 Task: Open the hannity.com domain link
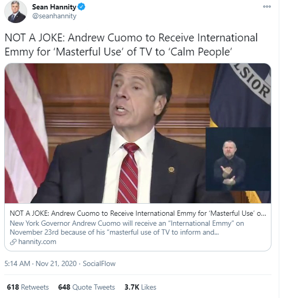(37, 242)
